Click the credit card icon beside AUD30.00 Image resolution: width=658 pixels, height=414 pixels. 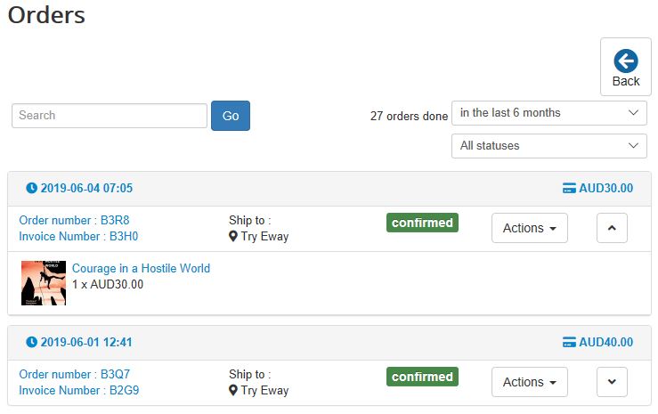pyautogui.click(x=569, y=189)
